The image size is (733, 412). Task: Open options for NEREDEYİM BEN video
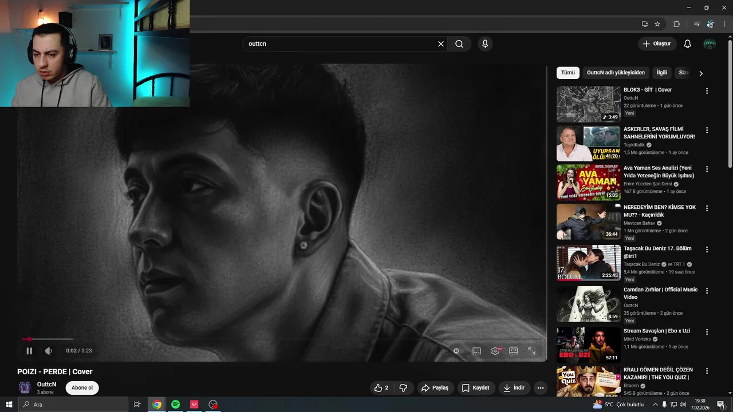[707, 208]
